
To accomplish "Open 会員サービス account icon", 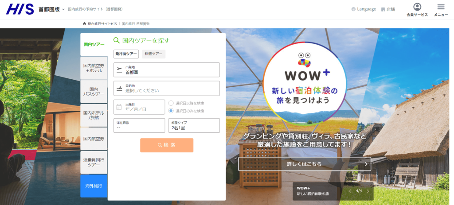I will click(417, 10).
